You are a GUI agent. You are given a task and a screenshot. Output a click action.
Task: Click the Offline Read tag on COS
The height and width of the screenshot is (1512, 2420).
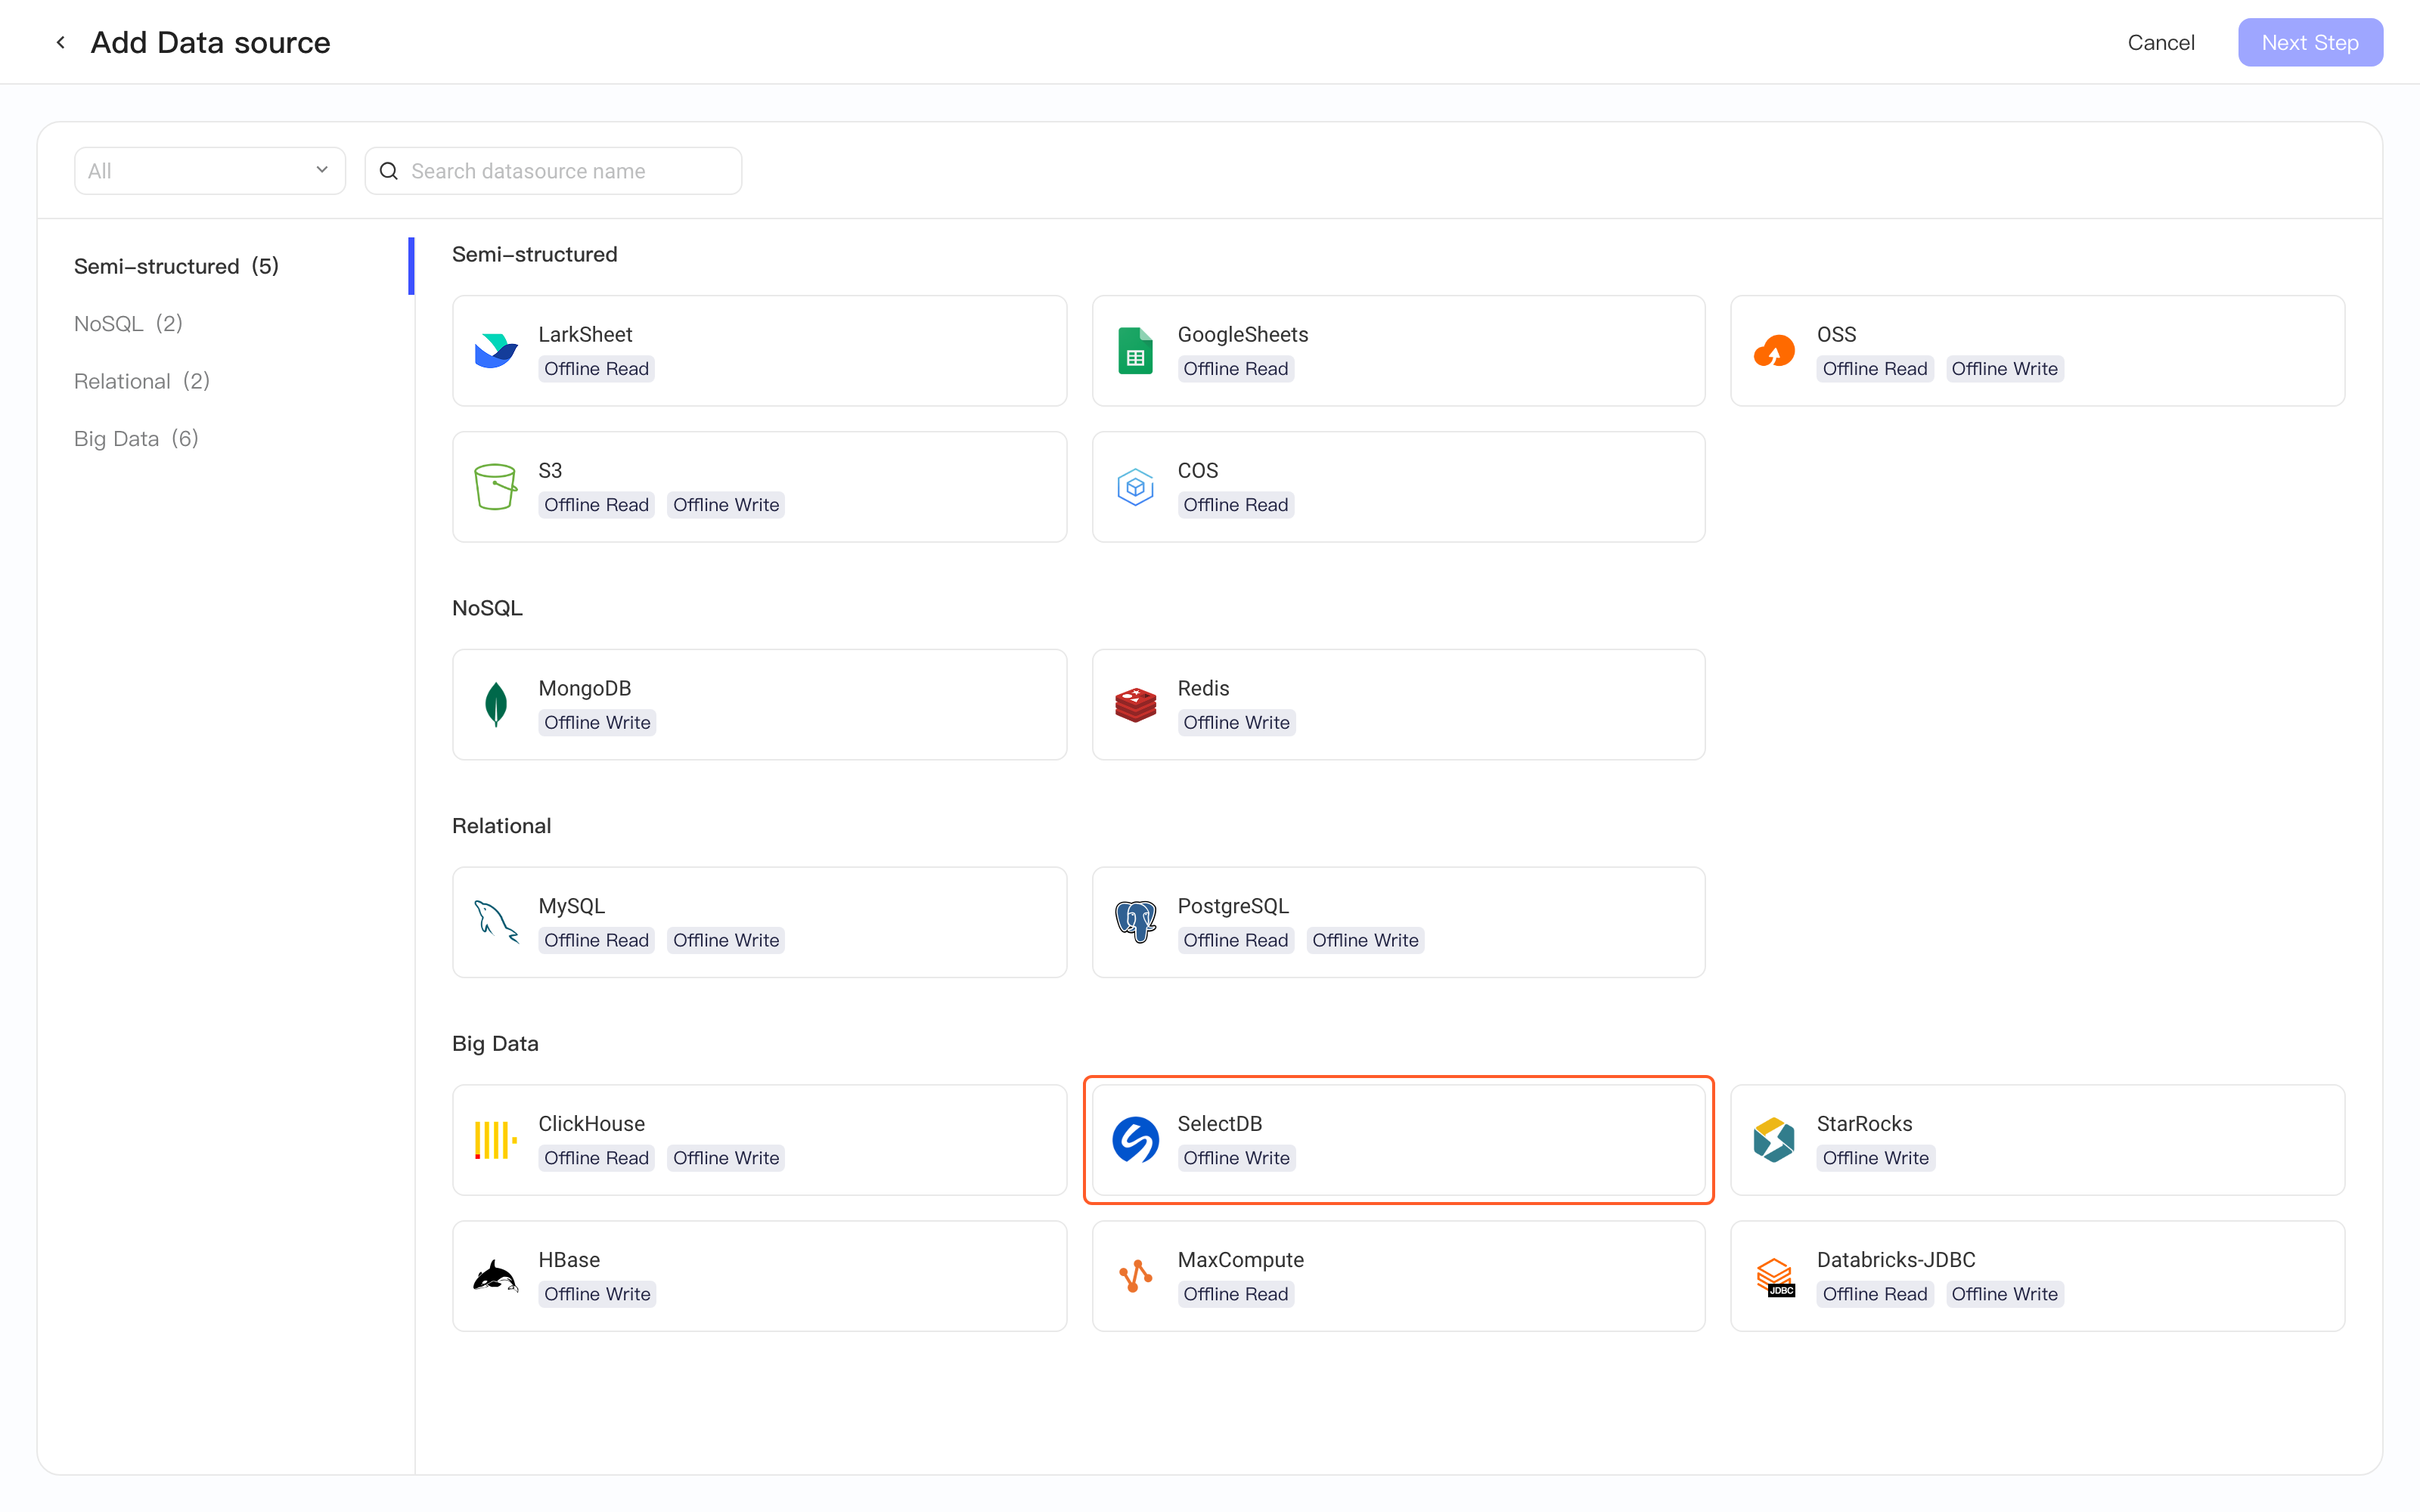[x=1235, y=505]
